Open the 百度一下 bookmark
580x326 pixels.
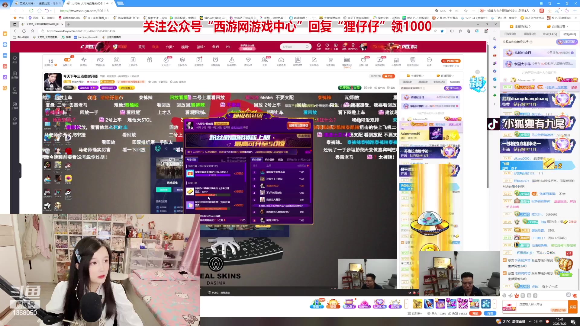[41, 18]
